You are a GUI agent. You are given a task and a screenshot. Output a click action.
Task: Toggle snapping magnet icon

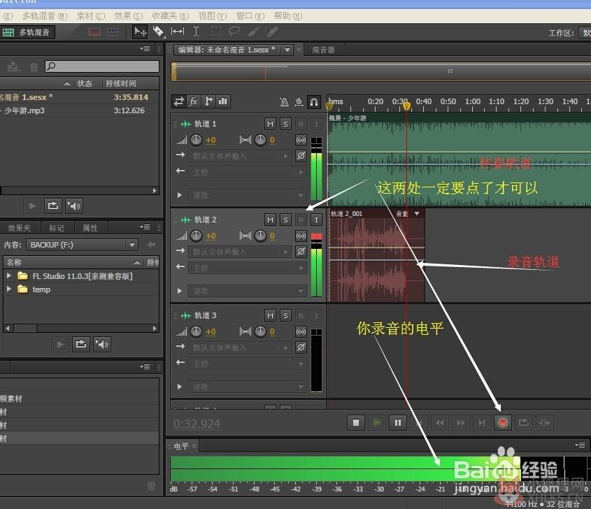[x=314, y=101]
